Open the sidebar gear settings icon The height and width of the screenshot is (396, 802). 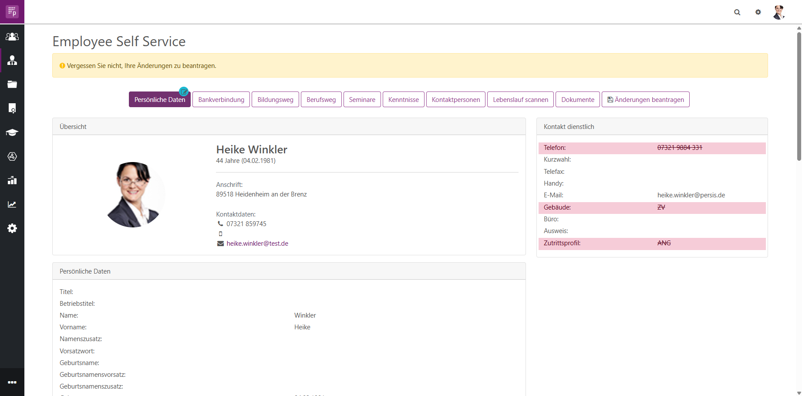[12, 228]
